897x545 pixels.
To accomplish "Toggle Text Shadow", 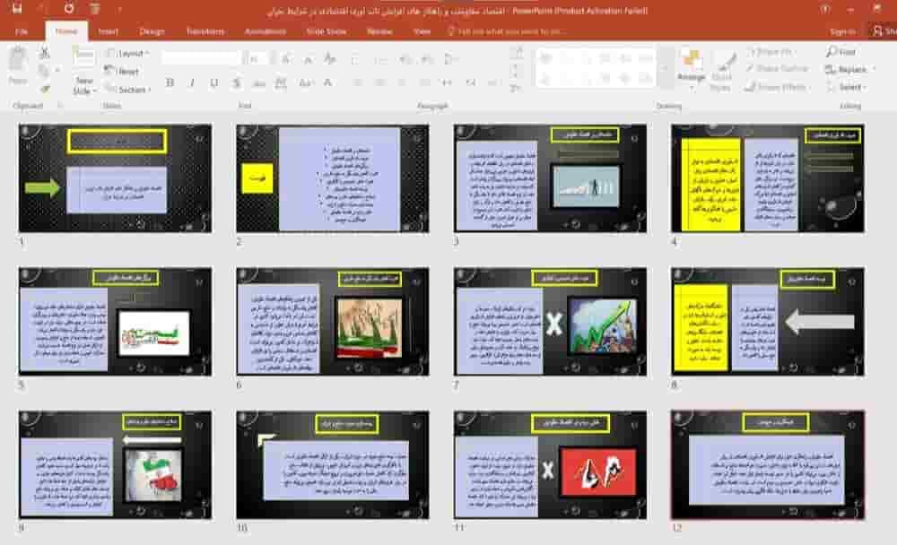I will (x=236, y=83).
